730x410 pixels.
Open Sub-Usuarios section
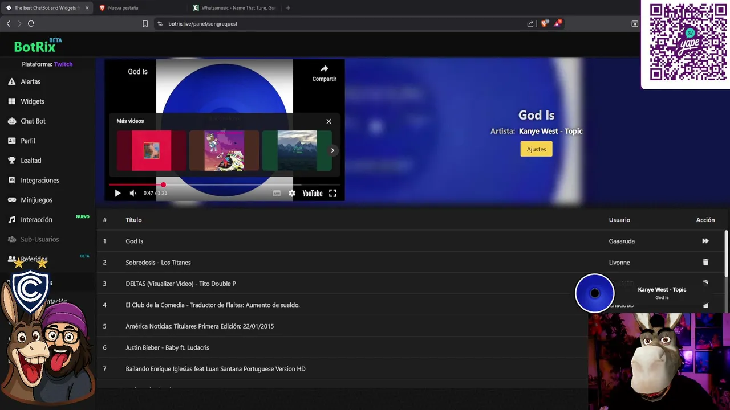pos(39,239)
